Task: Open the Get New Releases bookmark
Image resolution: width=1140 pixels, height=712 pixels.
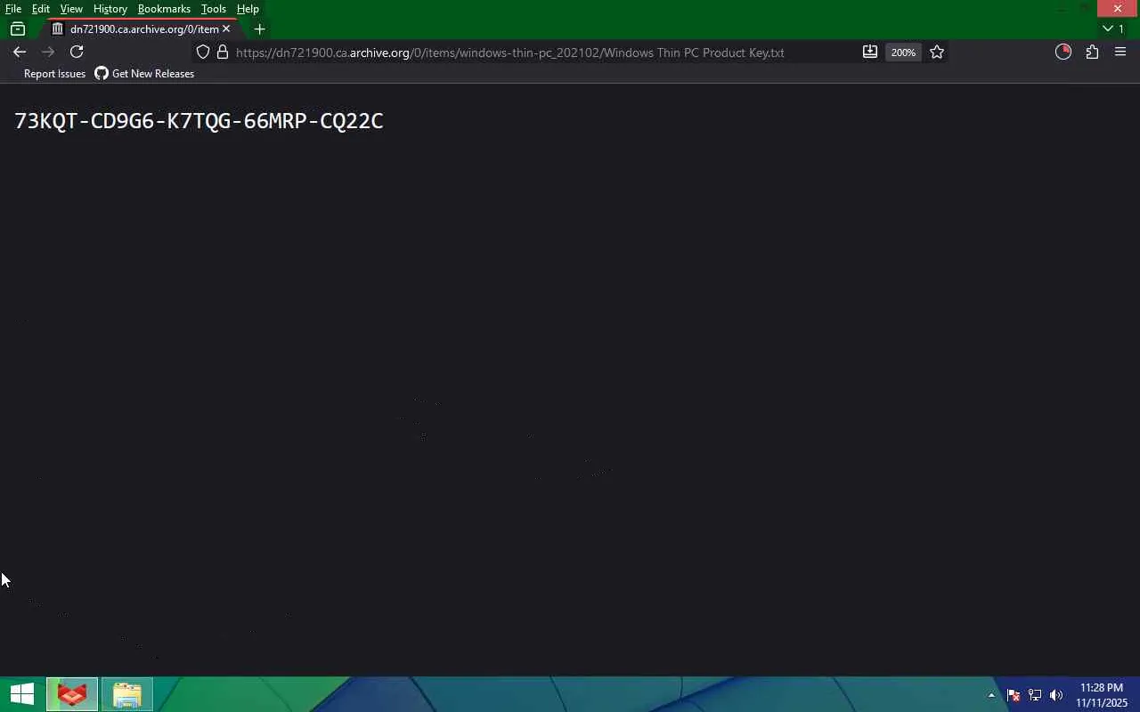Action: pyautogui.click(x=144, y=74)
